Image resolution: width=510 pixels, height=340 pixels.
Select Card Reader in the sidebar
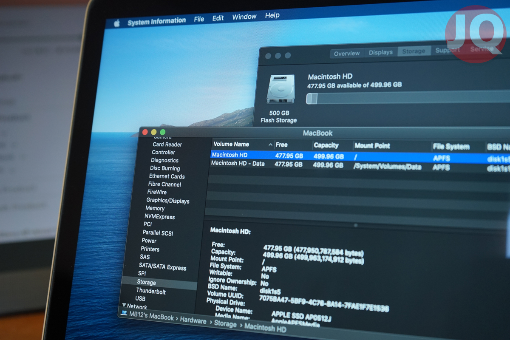(167, 144)
